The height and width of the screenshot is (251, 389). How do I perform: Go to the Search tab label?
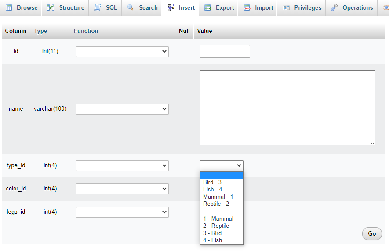click(148, 8)
